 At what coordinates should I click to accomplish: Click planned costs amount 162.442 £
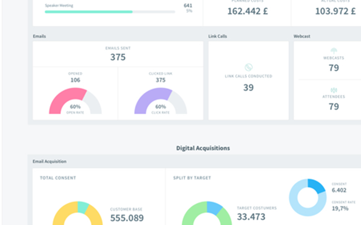click(x=248, y=11)
